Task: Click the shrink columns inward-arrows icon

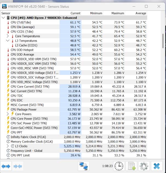Action: pyautogui.click(x=18, y=166)
